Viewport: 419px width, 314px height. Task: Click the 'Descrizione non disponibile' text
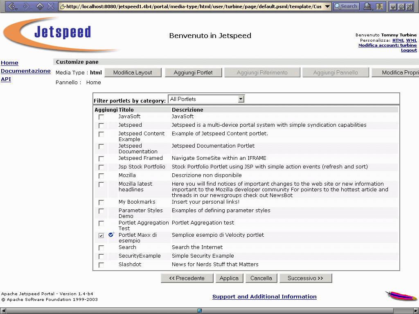pyautogui.click(x=207, y=175)
